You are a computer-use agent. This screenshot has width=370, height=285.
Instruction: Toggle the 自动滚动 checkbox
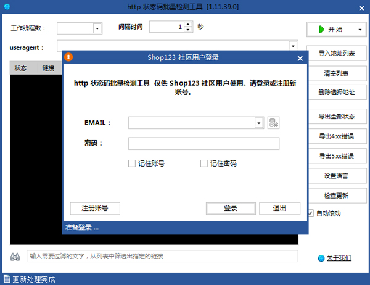[x=311, y=213]
